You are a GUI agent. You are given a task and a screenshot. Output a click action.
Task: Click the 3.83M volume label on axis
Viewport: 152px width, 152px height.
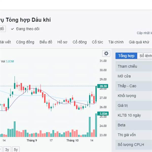pyautogui.click(x=103, y=113)
